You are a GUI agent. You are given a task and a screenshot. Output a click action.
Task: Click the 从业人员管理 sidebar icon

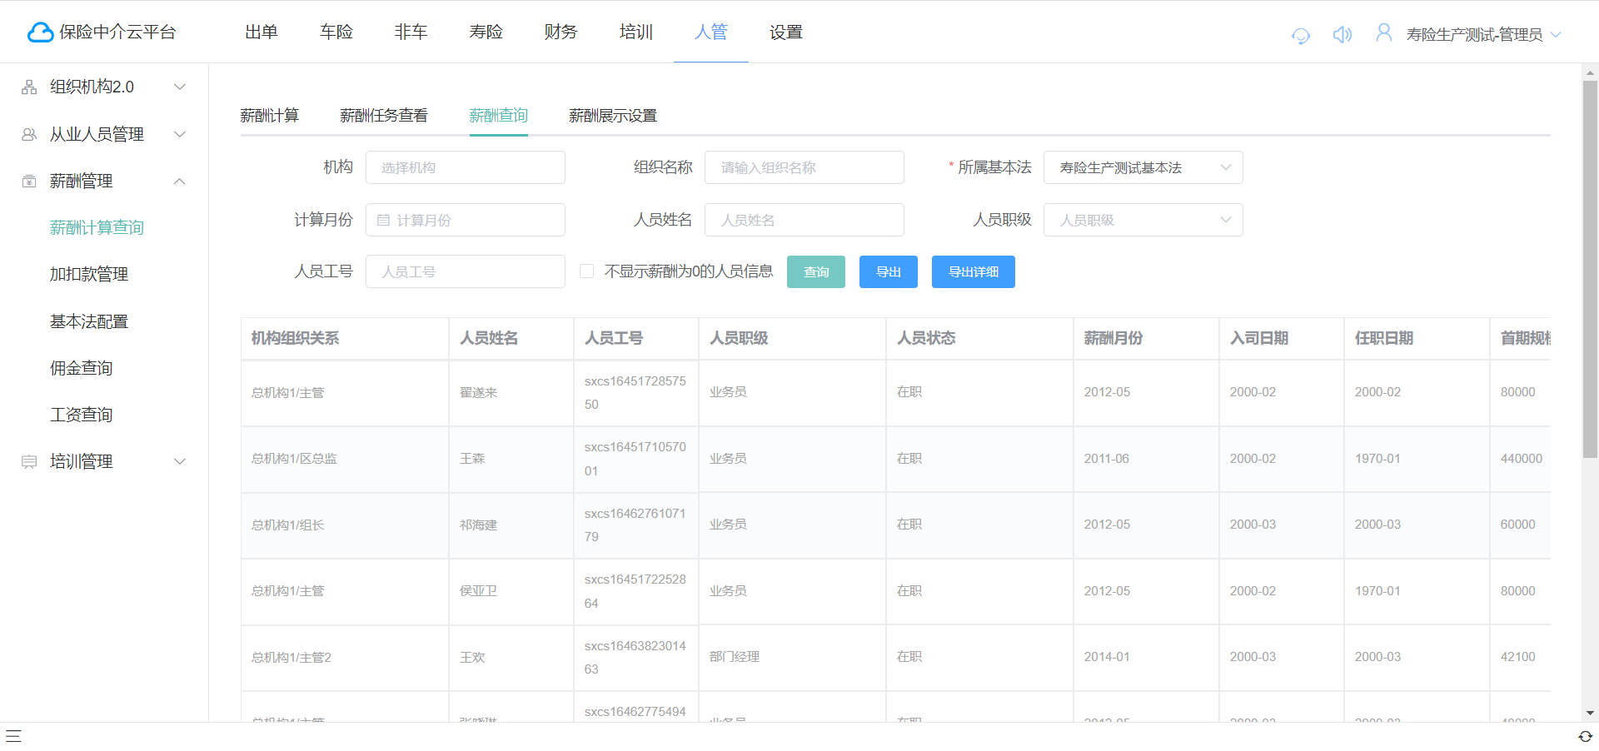point(29,134)
